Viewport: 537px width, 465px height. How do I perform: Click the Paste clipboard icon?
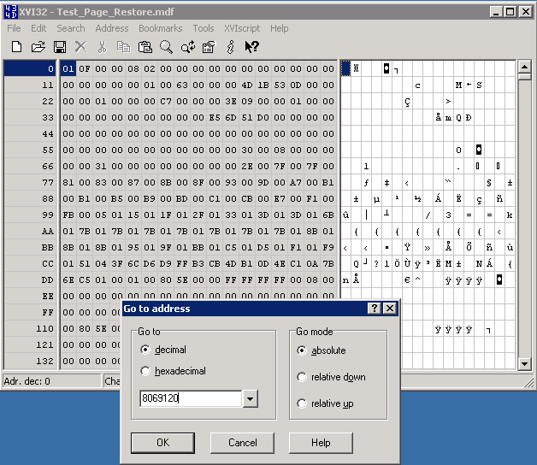(145, 46)
